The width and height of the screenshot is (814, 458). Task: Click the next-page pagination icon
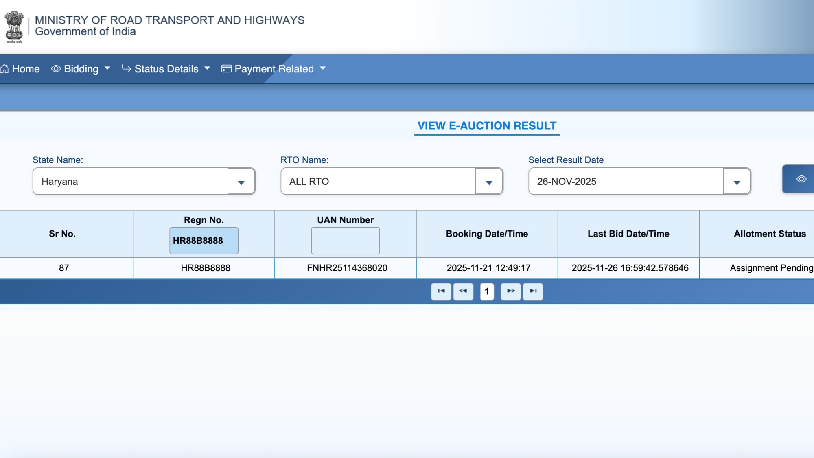[x=510, y=291]
